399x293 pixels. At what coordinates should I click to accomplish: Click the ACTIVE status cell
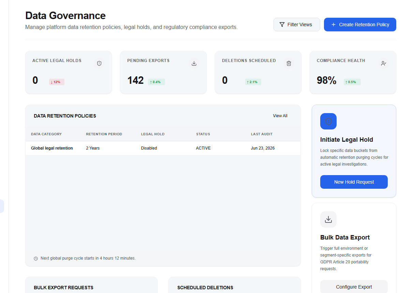coord(203,148)
